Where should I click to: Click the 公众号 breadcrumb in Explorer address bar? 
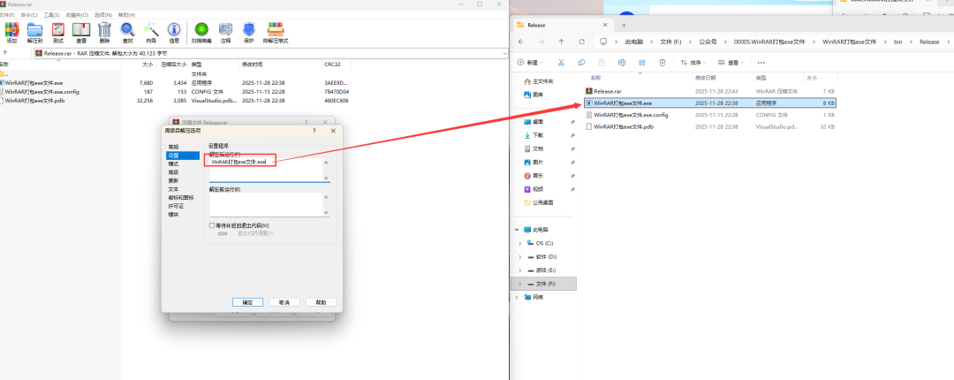pos(708,42)
